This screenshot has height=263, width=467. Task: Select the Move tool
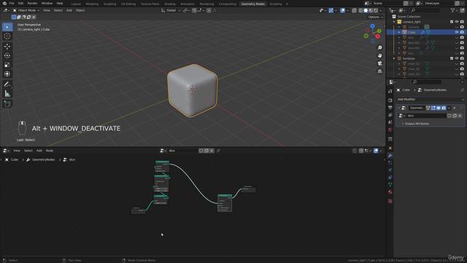[7, 46]
